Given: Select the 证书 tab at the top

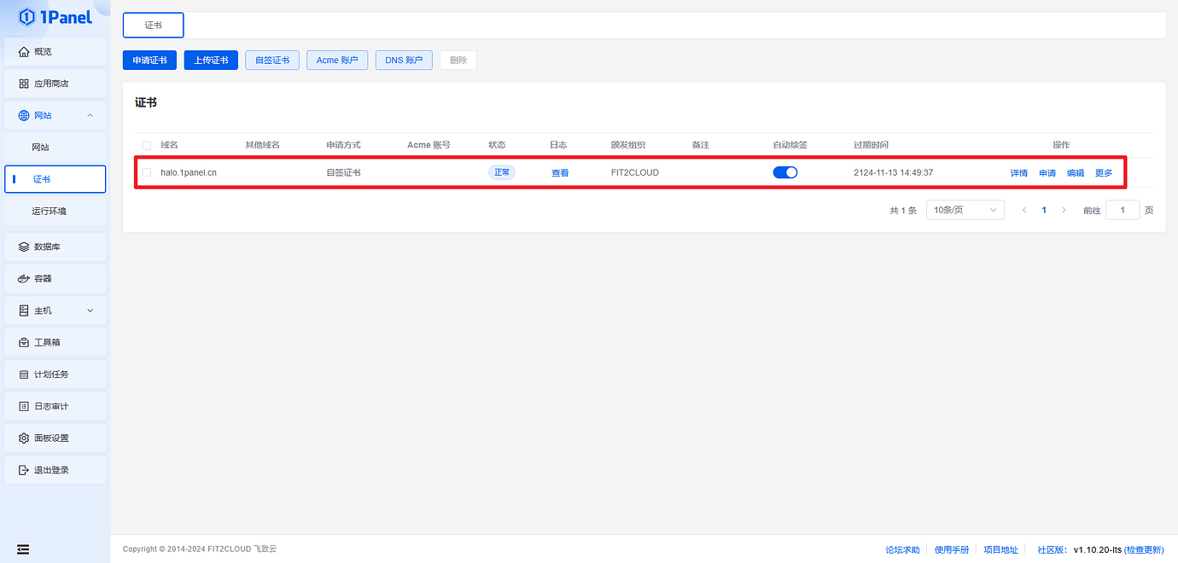Looking at the screenshot, I should [x=153, y=25].
